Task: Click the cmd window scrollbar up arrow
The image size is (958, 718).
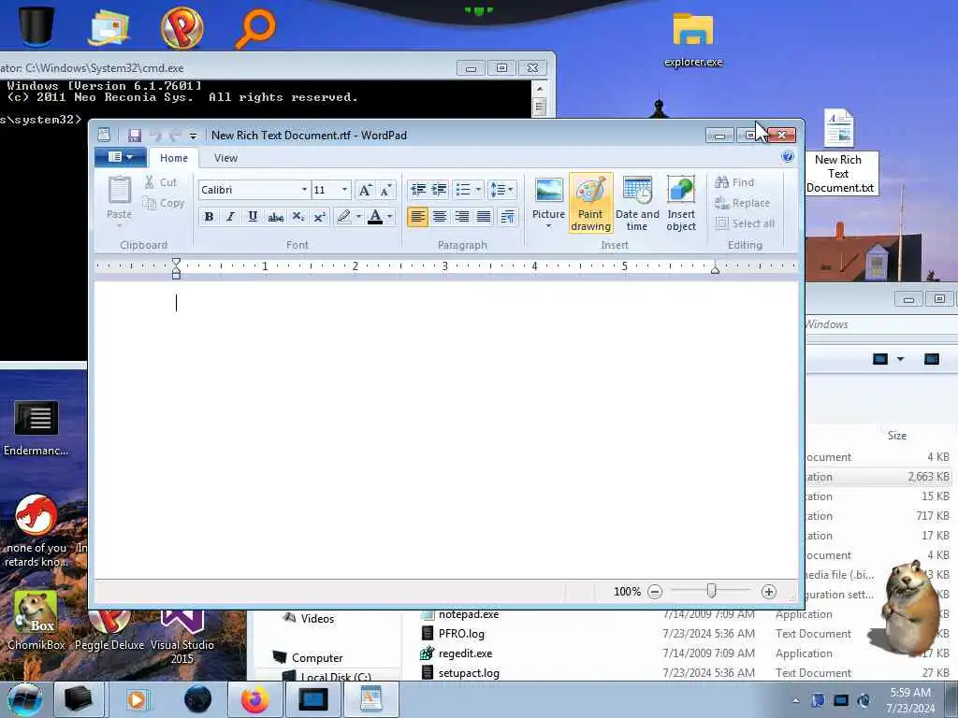Action: [x=539, y=89]
